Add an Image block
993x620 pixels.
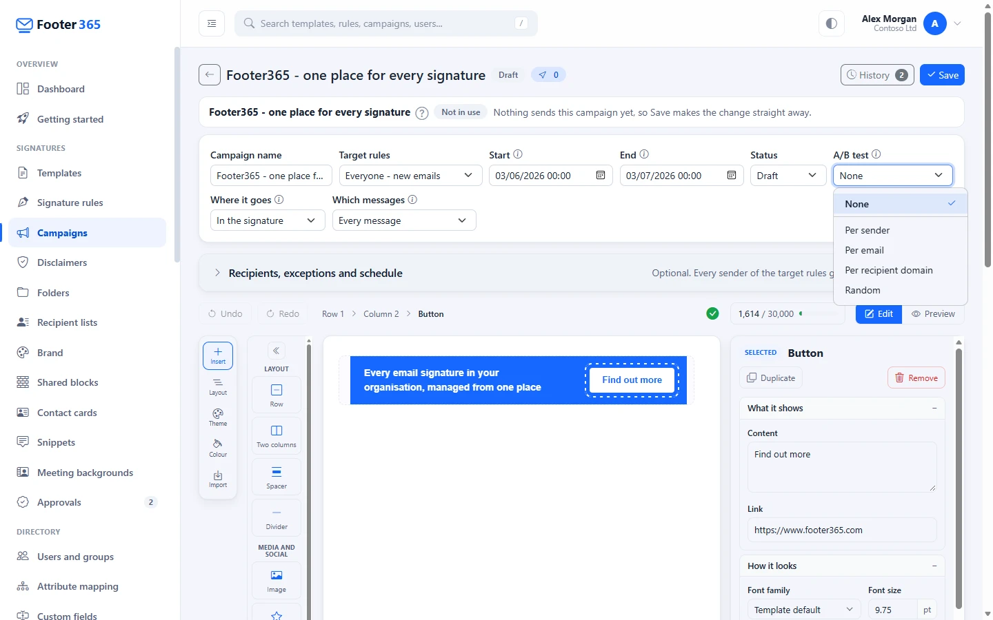pyautogui.click(x=277, y=581)
